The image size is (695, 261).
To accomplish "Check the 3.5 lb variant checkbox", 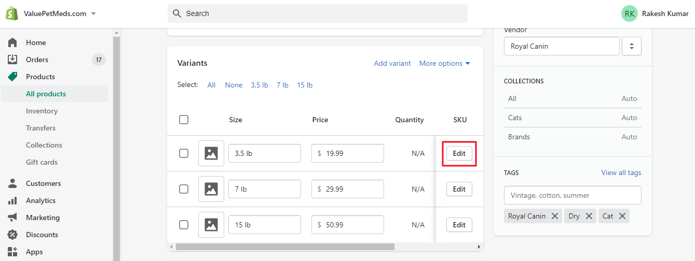I will click(x=184, y=153).
